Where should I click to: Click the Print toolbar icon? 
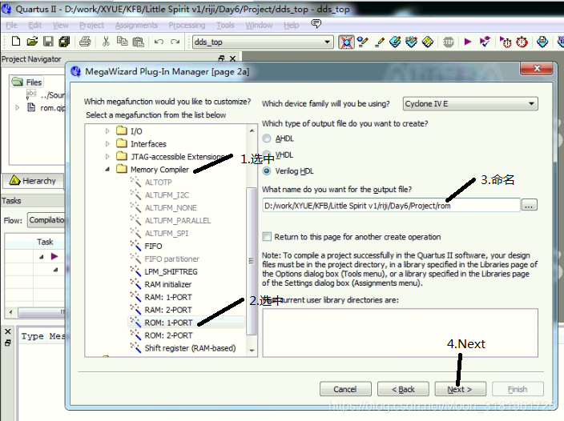[85, 42]
